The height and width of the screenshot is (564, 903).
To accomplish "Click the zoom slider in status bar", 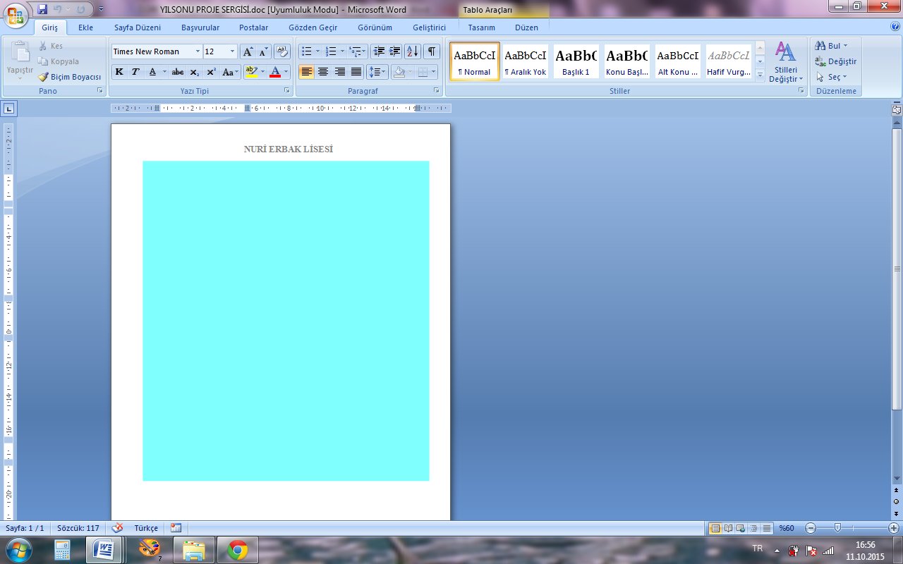I will [x=837, y=528].
